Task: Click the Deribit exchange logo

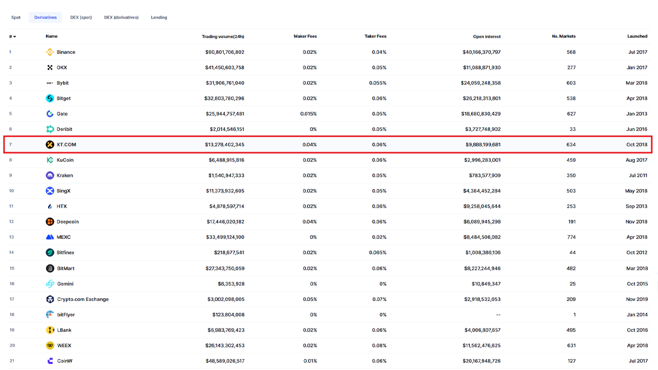Action: [50, 129]
